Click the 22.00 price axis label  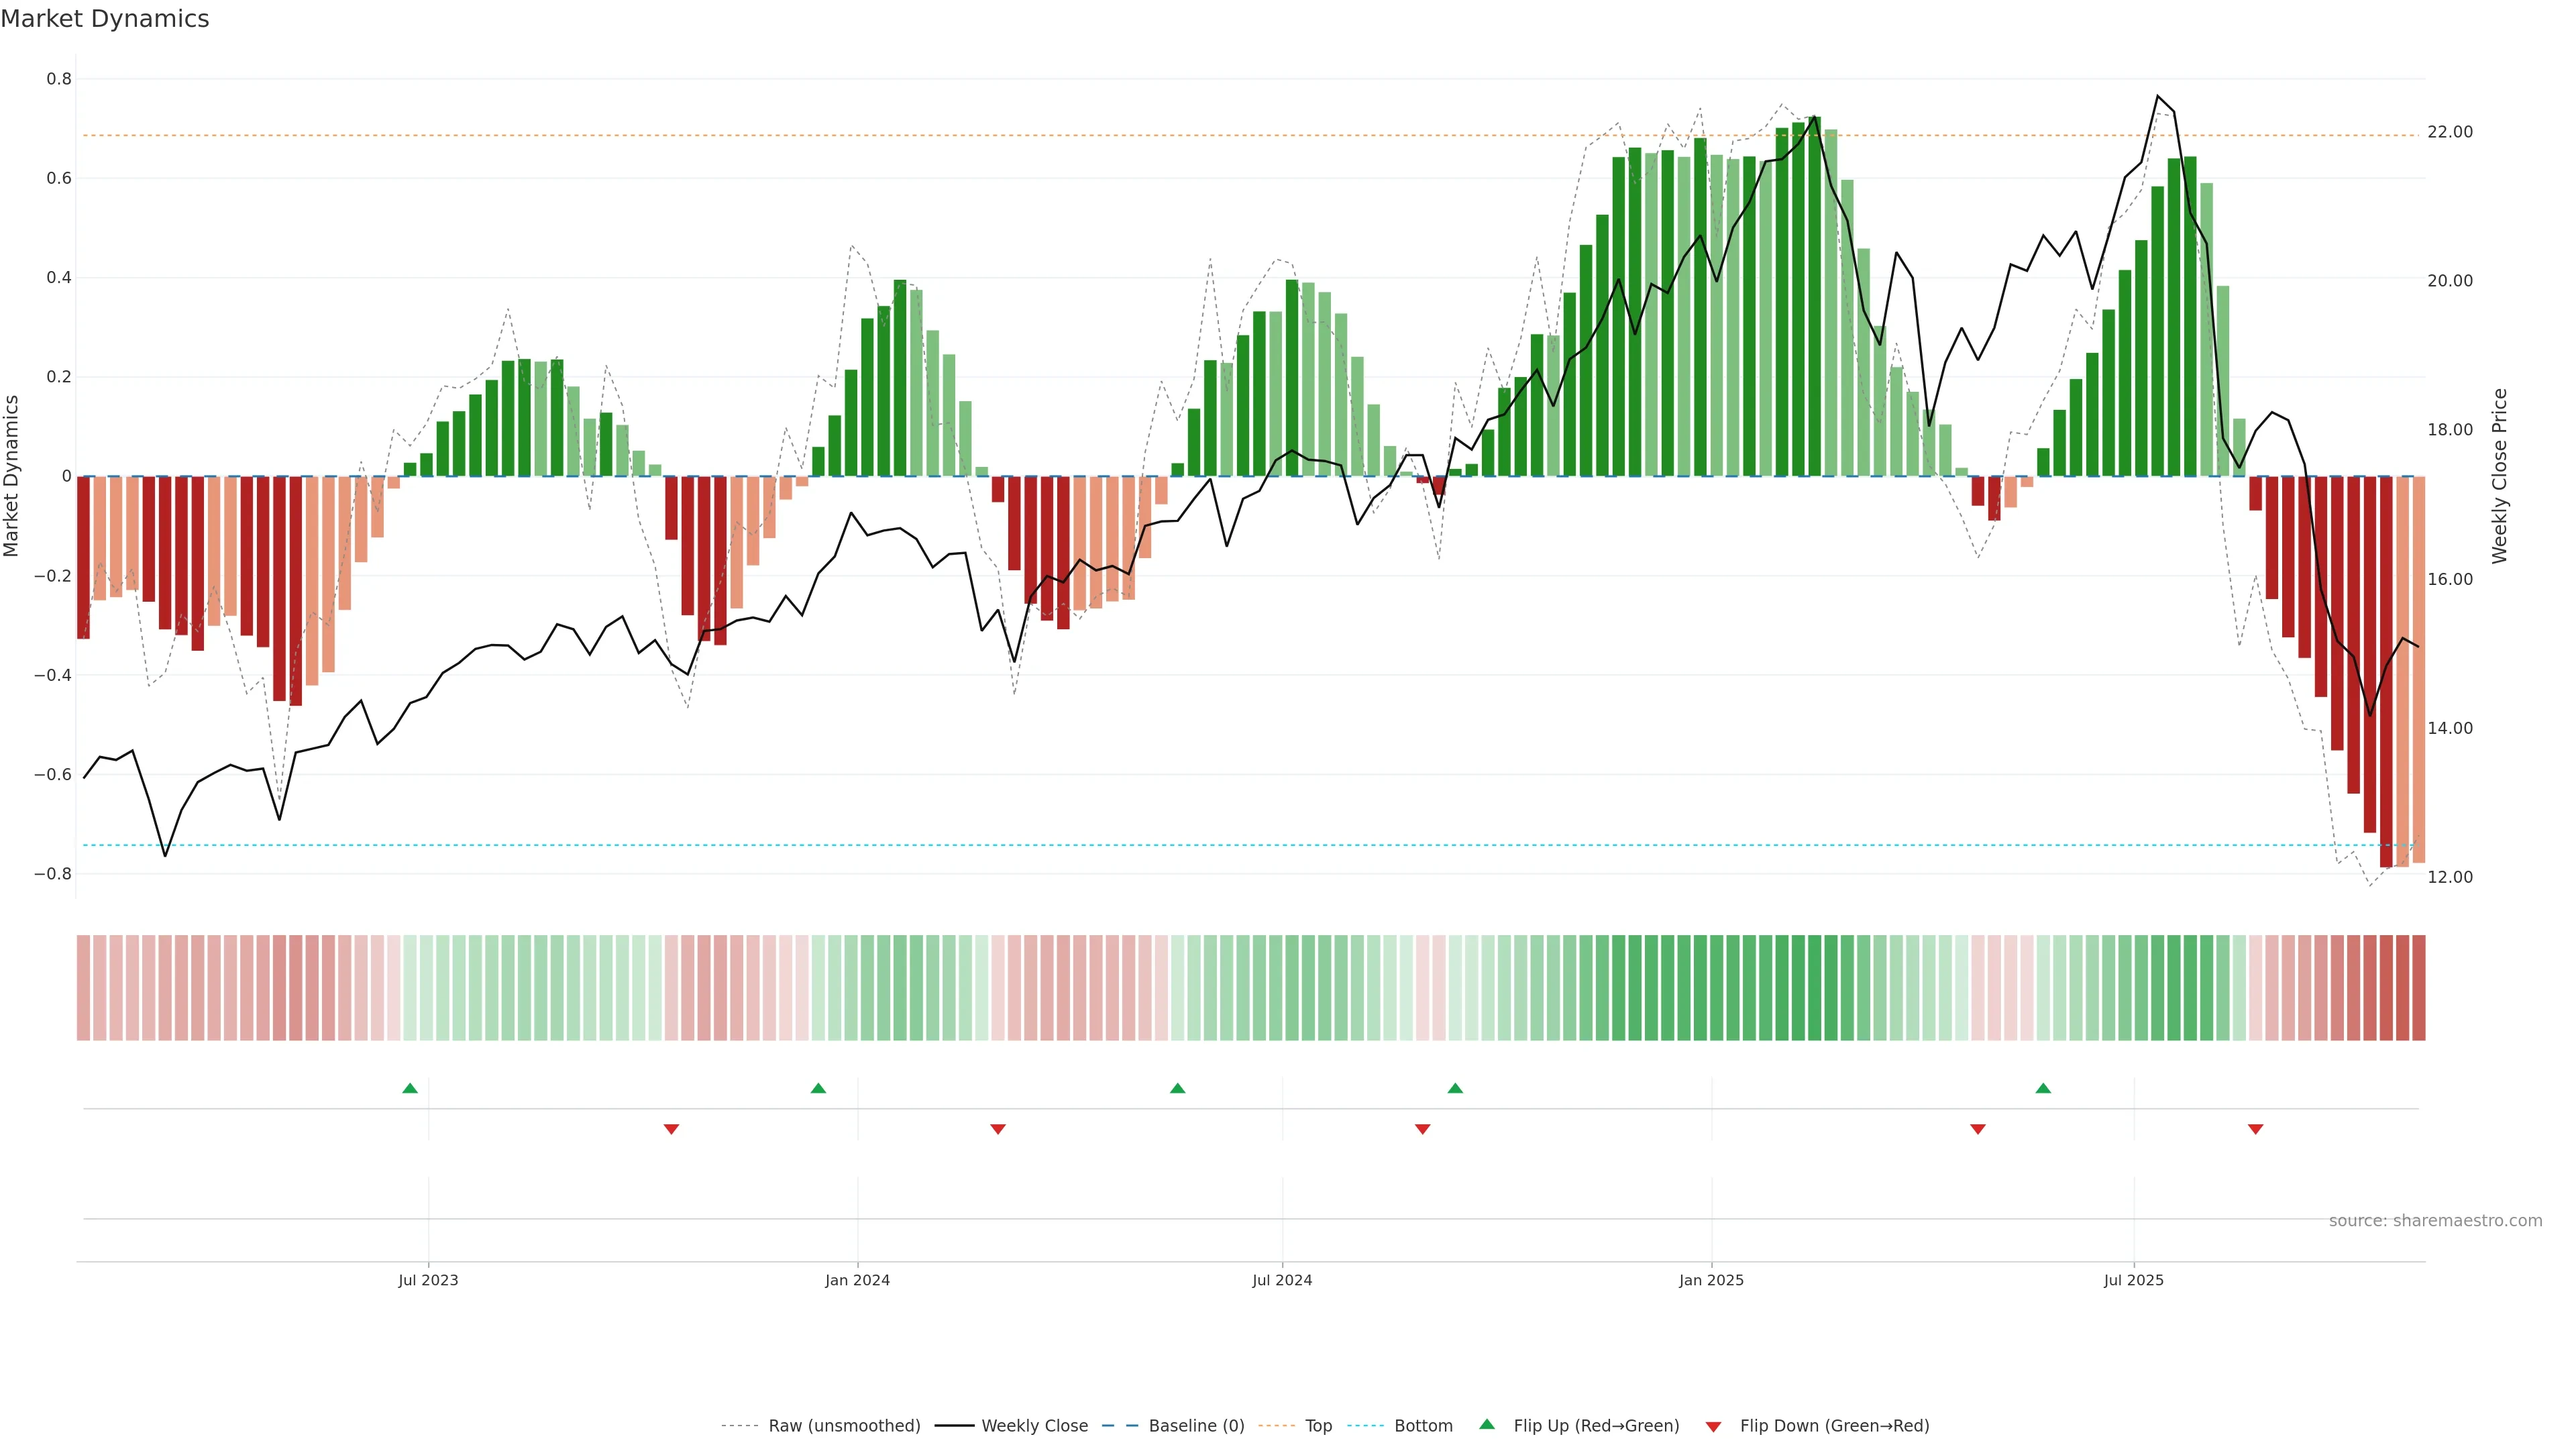coord(2450,132)
